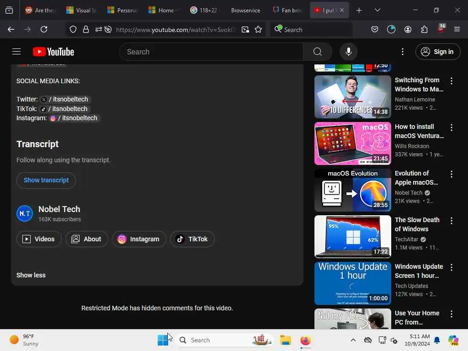Open a new tab with plus button

pos(359,10)
